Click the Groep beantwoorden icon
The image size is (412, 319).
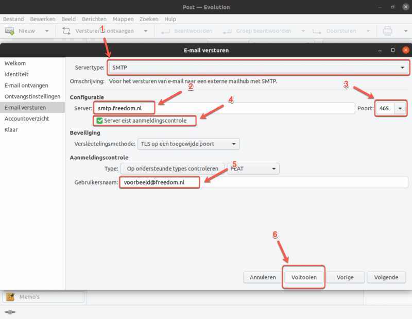(x=227, y=31)
